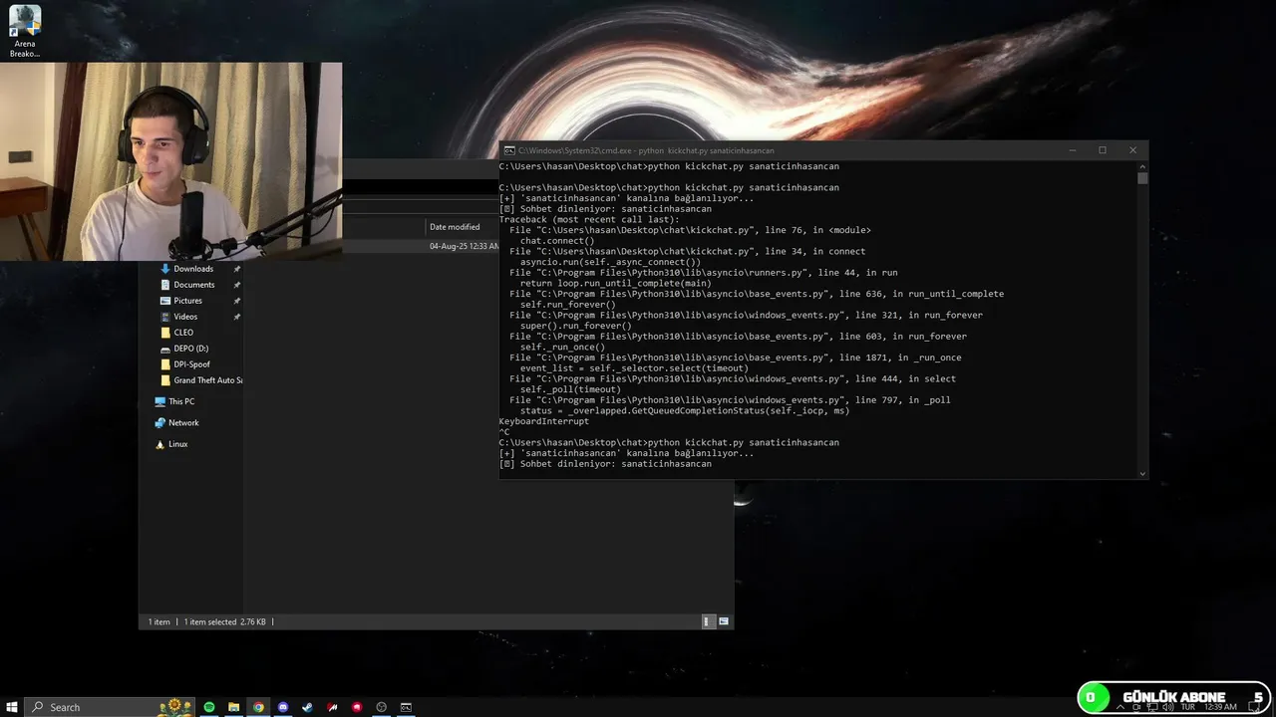Viewport: 1276px width, 717px height.
Task: Click cmd scrollbar down arrow
Action: [1142, 473]
